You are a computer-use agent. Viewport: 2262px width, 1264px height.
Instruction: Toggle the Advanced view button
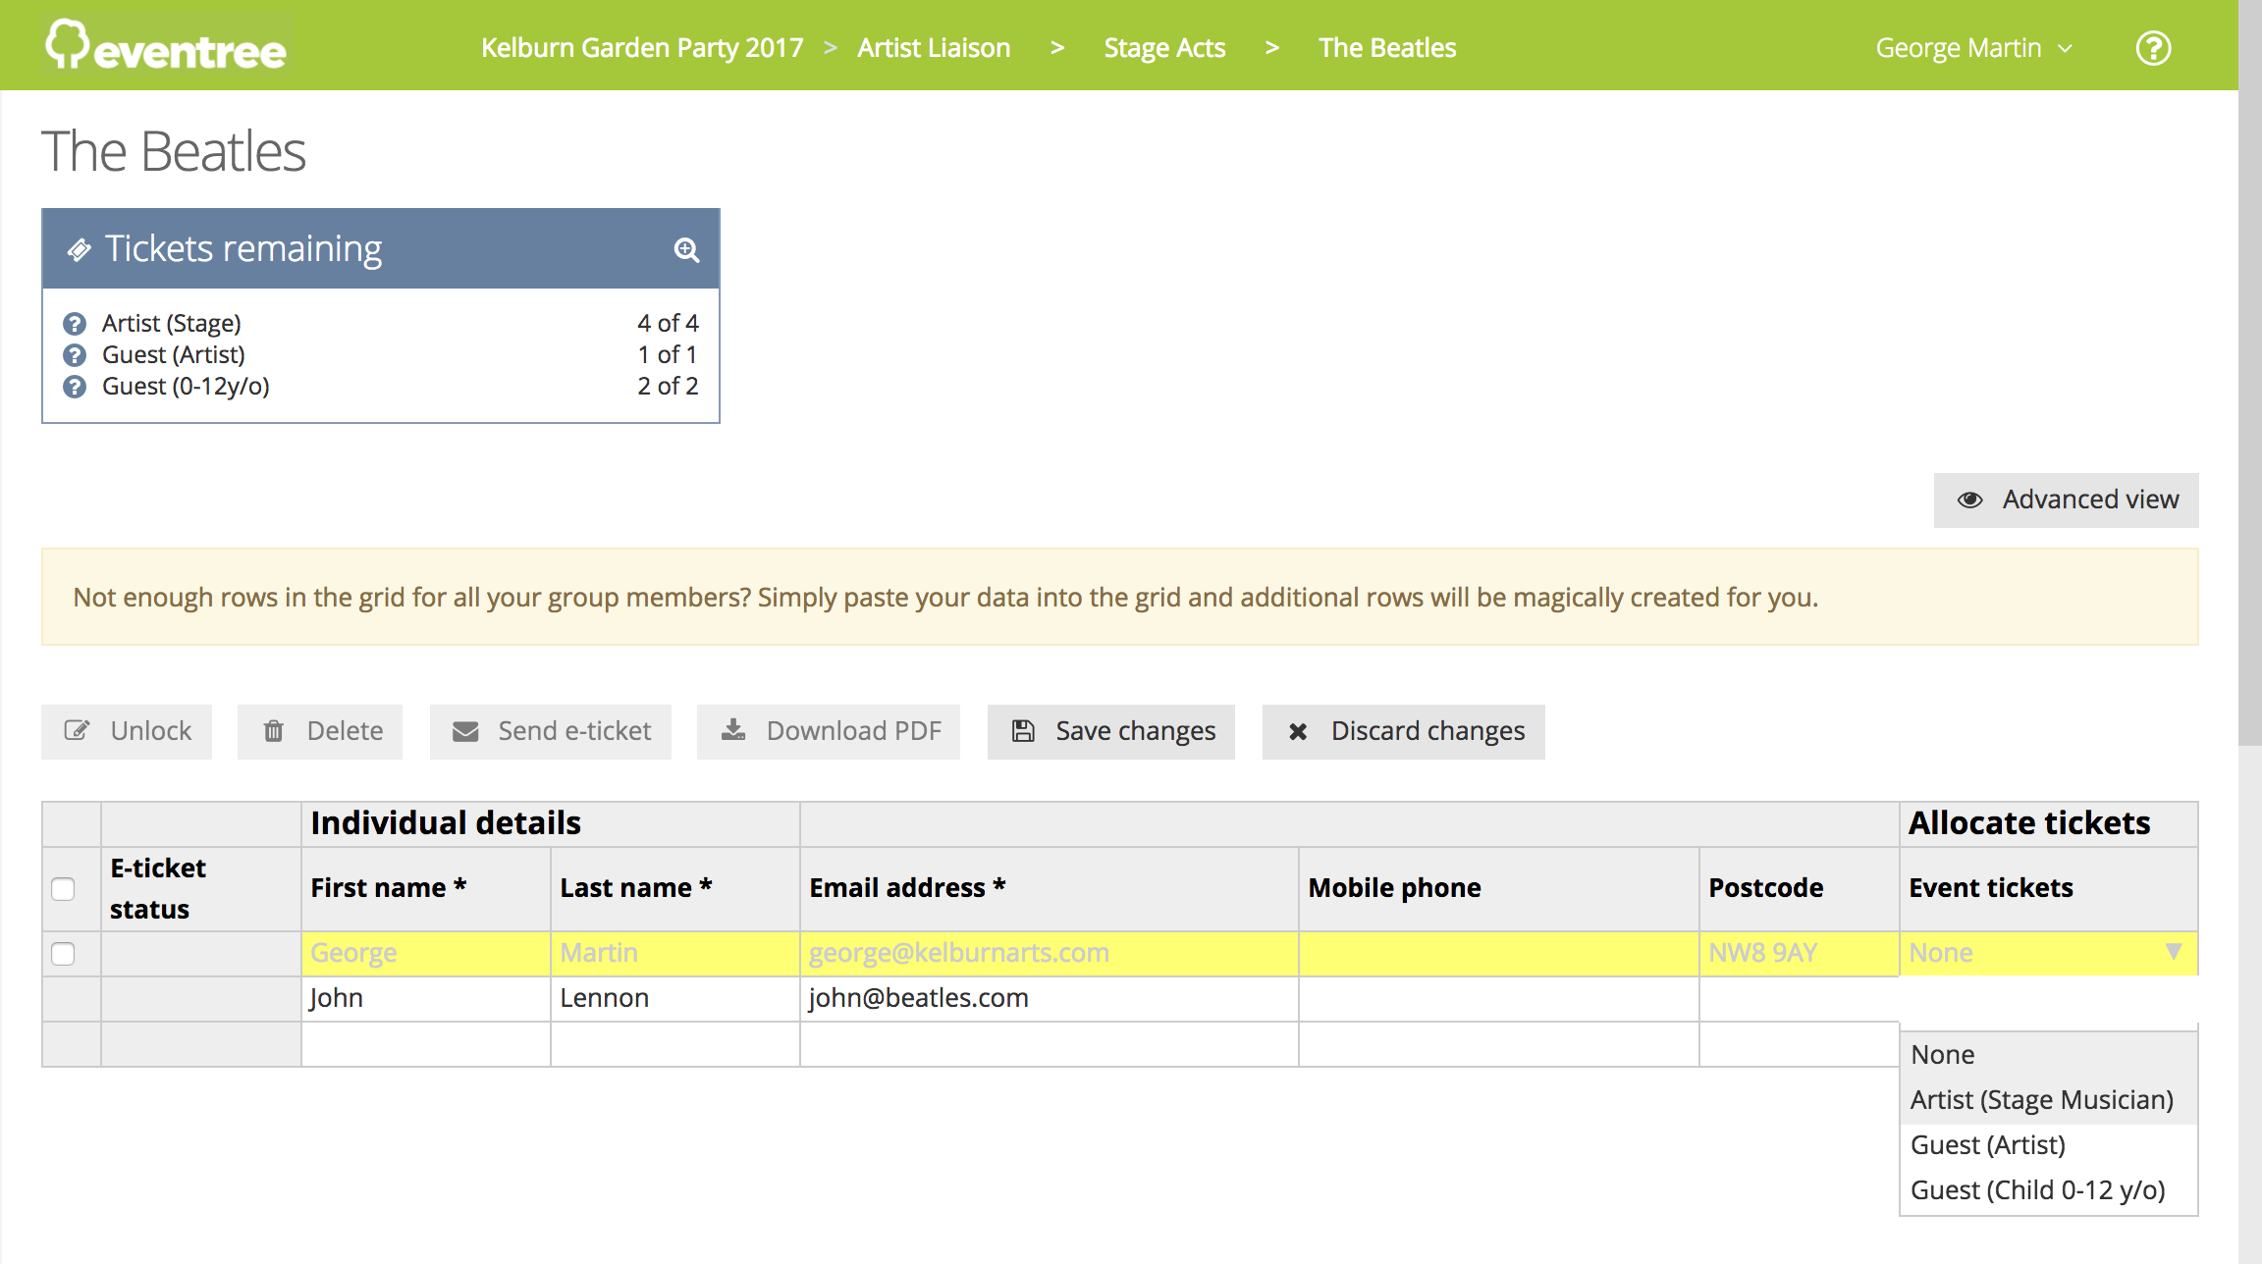pyautogui.click(x=2066, y=500)
